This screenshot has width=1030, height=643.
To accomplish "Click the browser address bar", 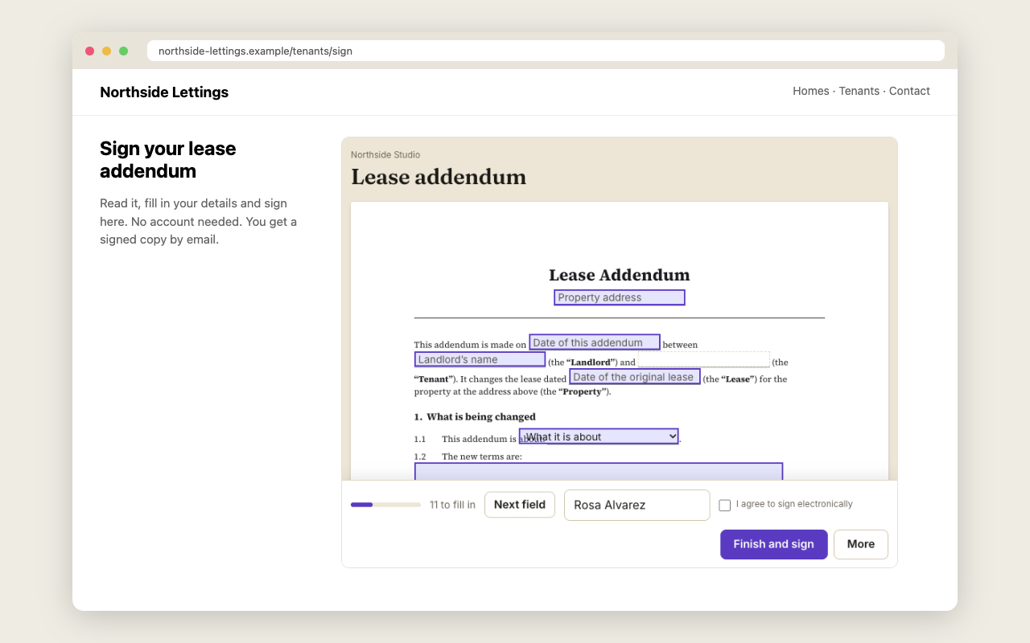I will coord(546,51).
